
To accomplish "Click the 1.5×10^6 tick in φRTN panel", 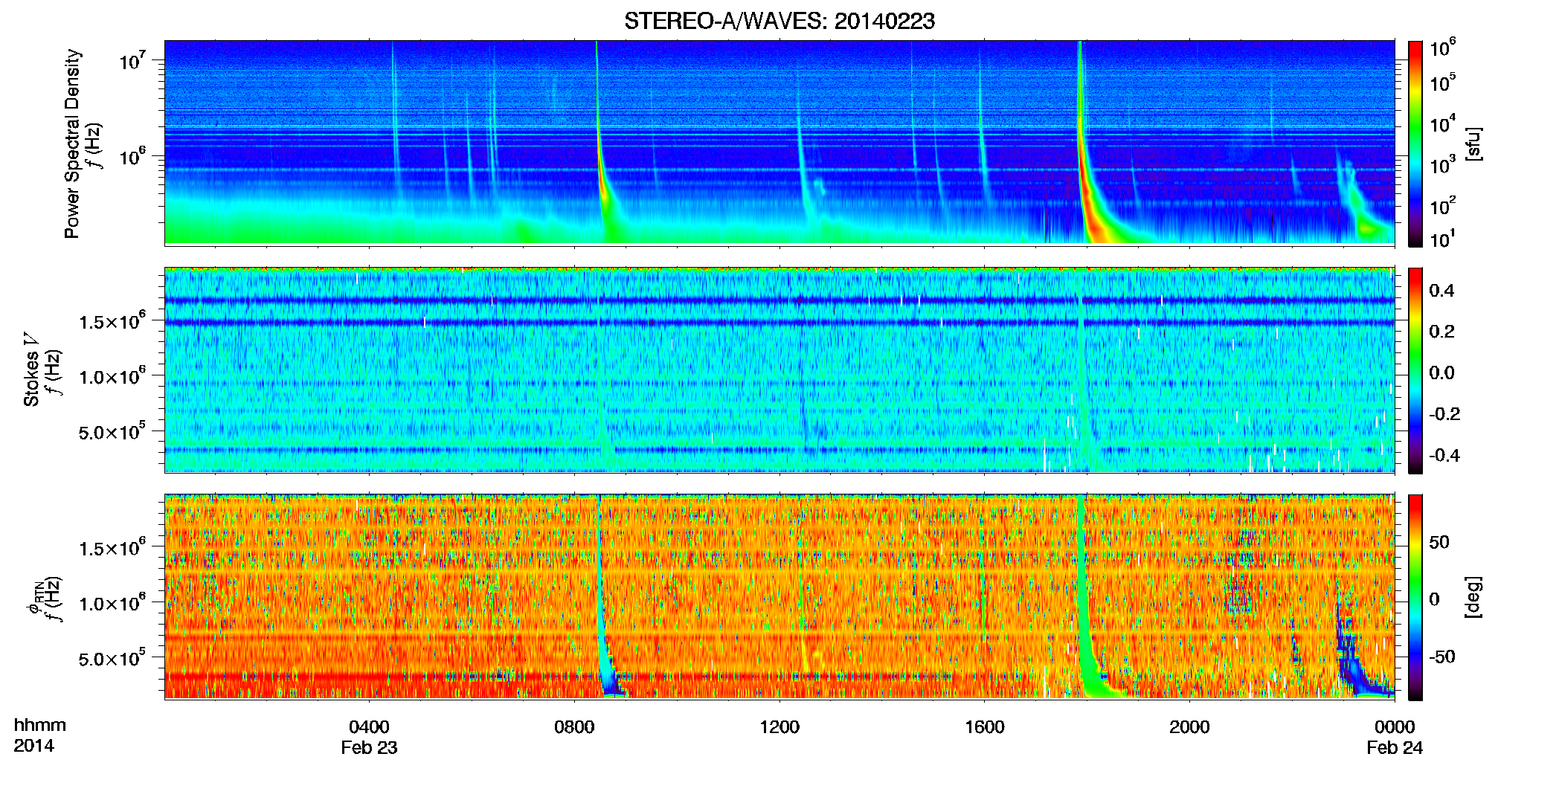I will (112, 548).
